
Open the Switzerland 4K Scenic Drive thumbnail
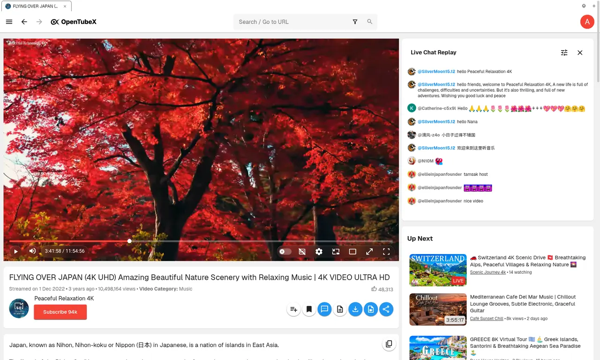click(x=438, y=270)
